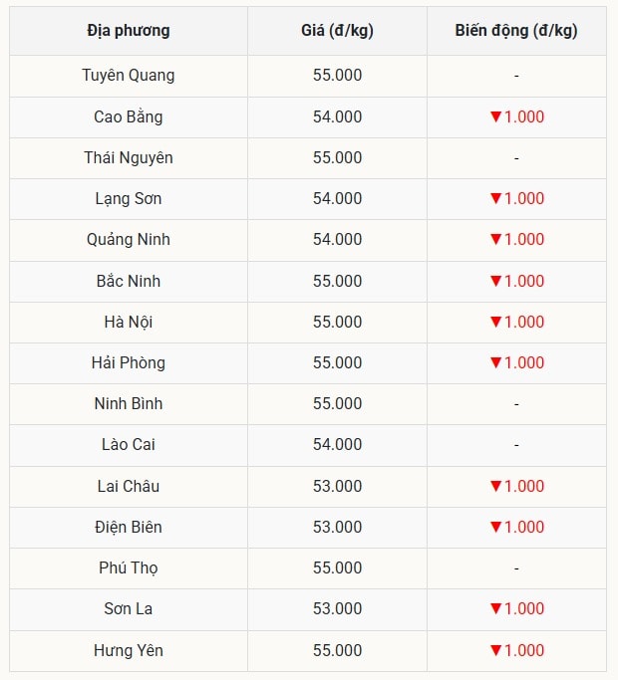This screenshot has height=680, width=618.
Task: Click the Thái Nguyên province cell
Action: 129,158
